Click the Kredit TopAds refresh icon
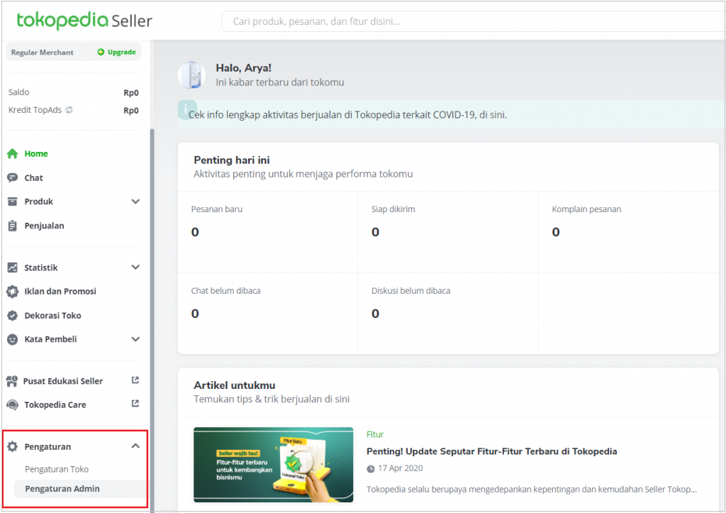The width and height of the screenshot is (726, 513). pyautogui.click(x=69, y=110)
